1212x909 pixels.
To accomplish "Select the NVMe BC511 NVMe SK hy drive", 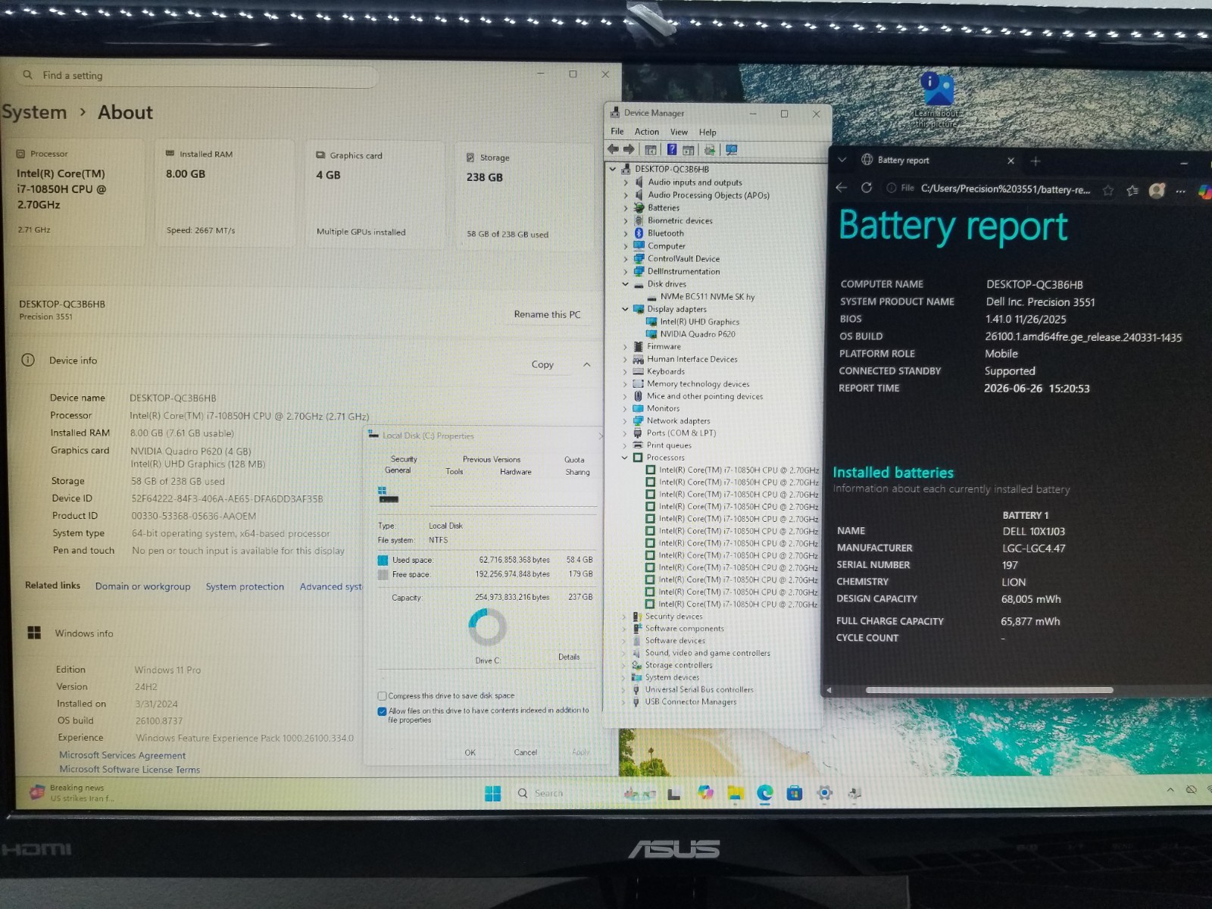I will coord(708,297).
